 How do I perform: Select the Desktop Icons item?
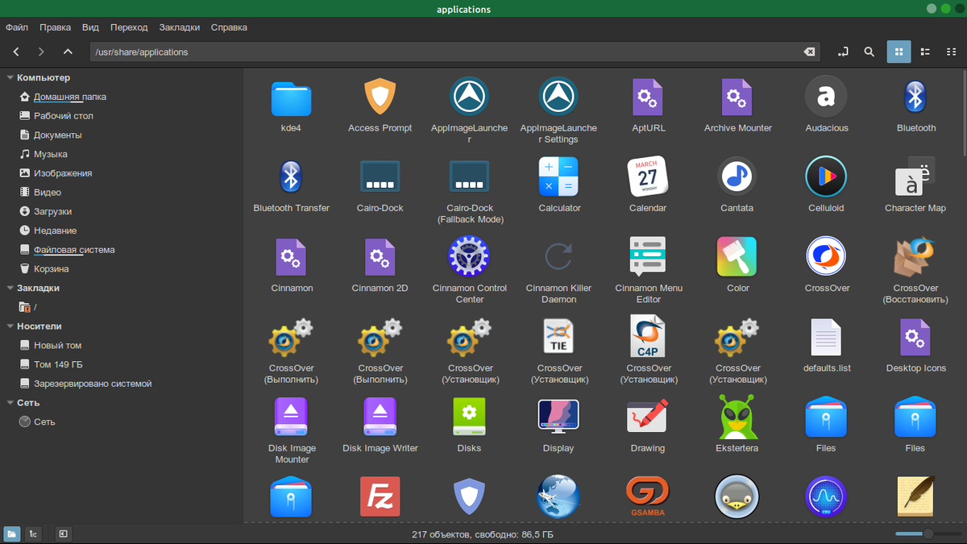pyautogui.click(x=915, y=337)
